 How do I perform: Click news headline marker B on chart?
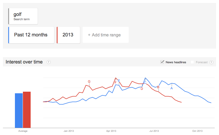tap(158, 87)
